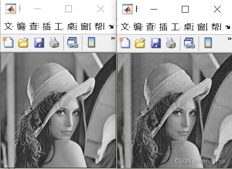Click New Figure icon in right window
This screenshot has height=169, width=232.
125,43
